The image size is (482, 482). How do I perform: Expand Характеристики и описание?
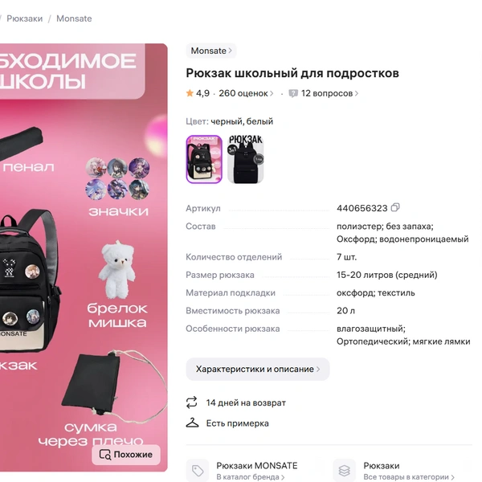[x=258, y=369]
